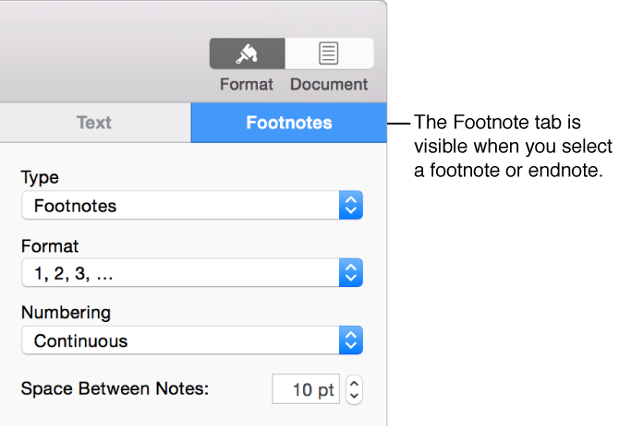The width and height of the screenshot is (619, 428).
Task: Open the Format inspector paintbrush icon
Action: coord(247,53)
